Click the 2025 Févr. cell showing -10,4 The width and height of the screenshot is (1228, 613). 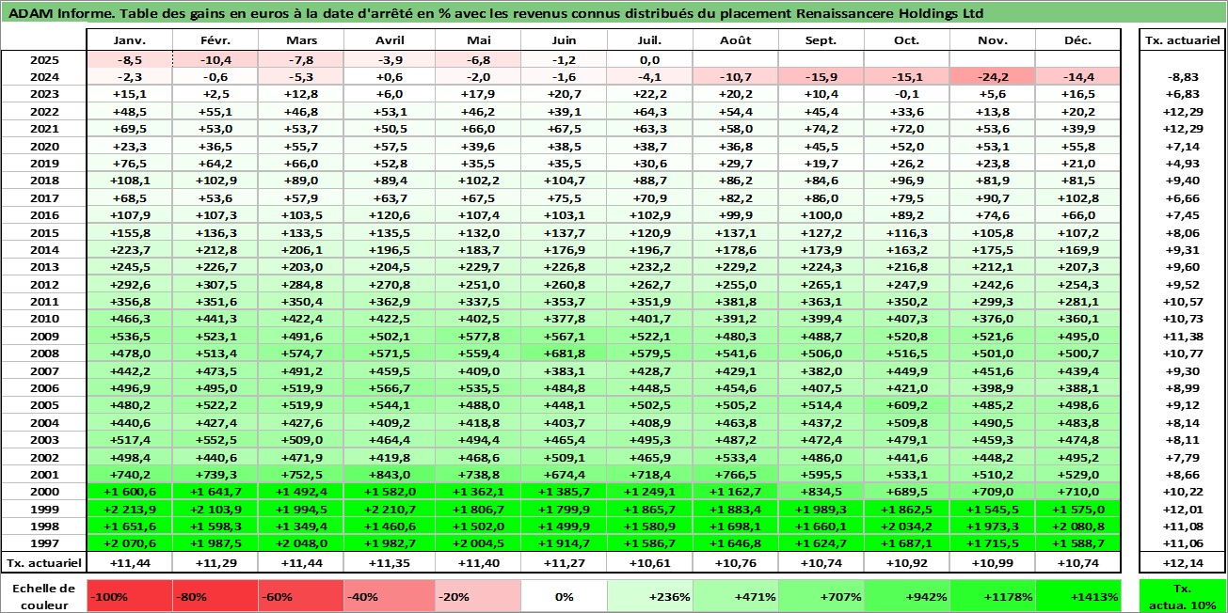click(x=215, y=59)
